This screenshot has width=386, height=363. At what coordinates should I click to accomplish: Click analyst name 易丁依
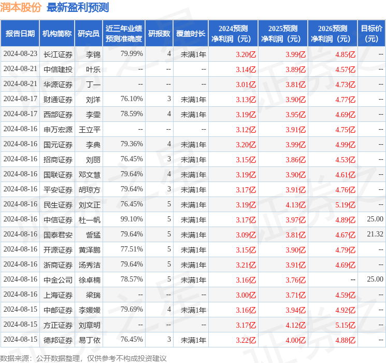pyautogui.click(x=89, y=340)
